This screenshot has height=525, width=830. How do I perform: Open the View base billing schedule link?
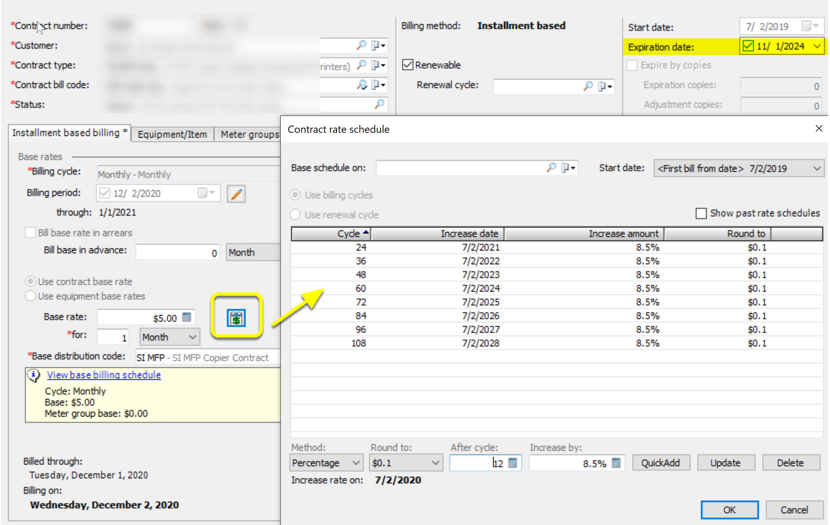tap(104, 375)
